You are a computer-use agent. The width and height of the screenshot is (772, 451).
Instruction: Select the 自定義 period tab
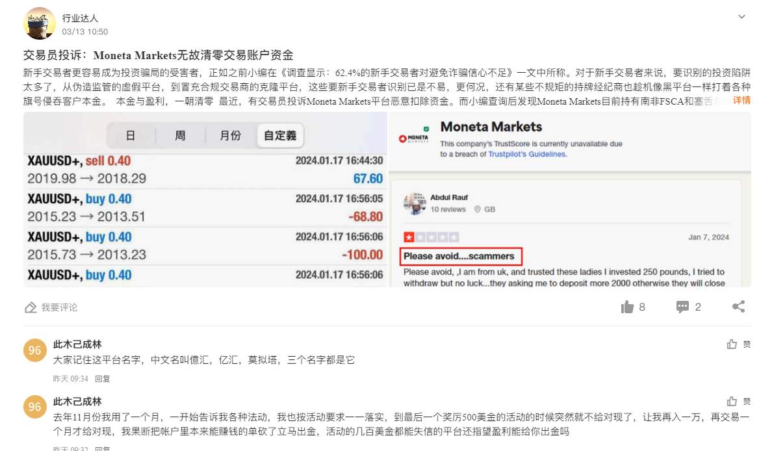tap(280, 135)
